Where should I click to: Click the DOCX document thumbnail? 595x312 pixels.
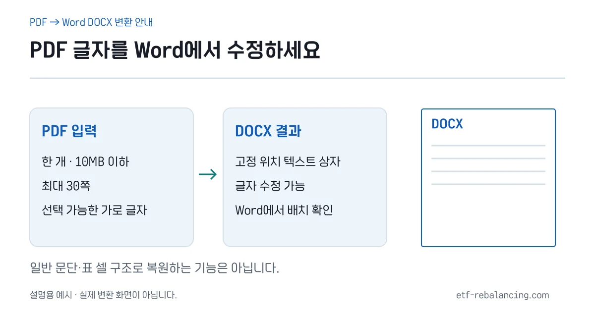point(488,178)
